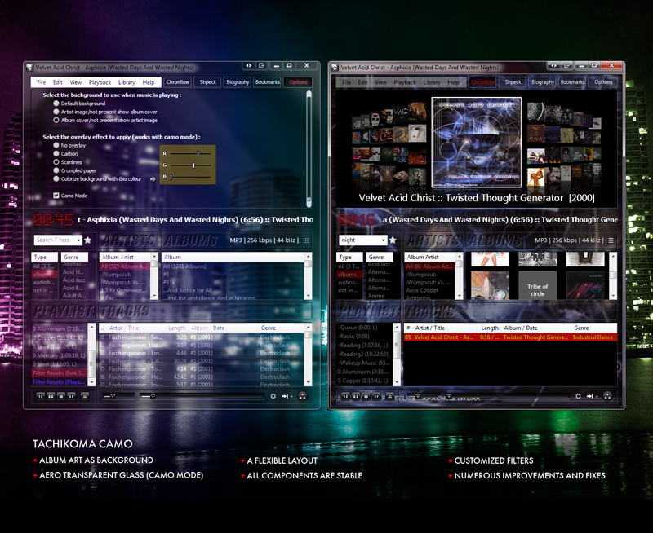Open Library menu in left window
Image resolution: width=653 pixels, height=533 pixels.
(x=127, y=82)
